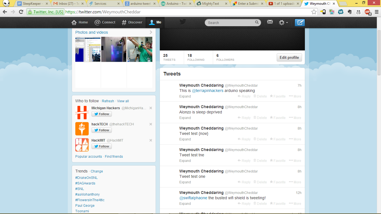Image resolution: width=381 pixels, height=214 pixels.
Task: View the 6 Followers list
Action: coord(225,57)
